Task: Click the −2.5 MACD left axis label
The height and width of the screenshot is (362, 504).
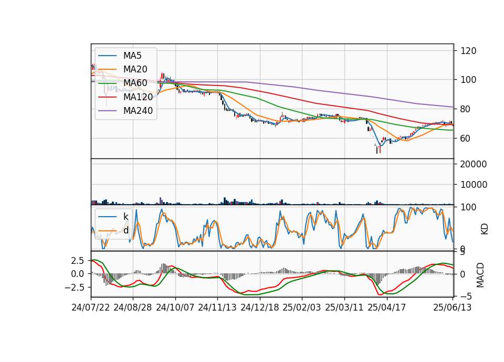Action: (x=75, y=287)
